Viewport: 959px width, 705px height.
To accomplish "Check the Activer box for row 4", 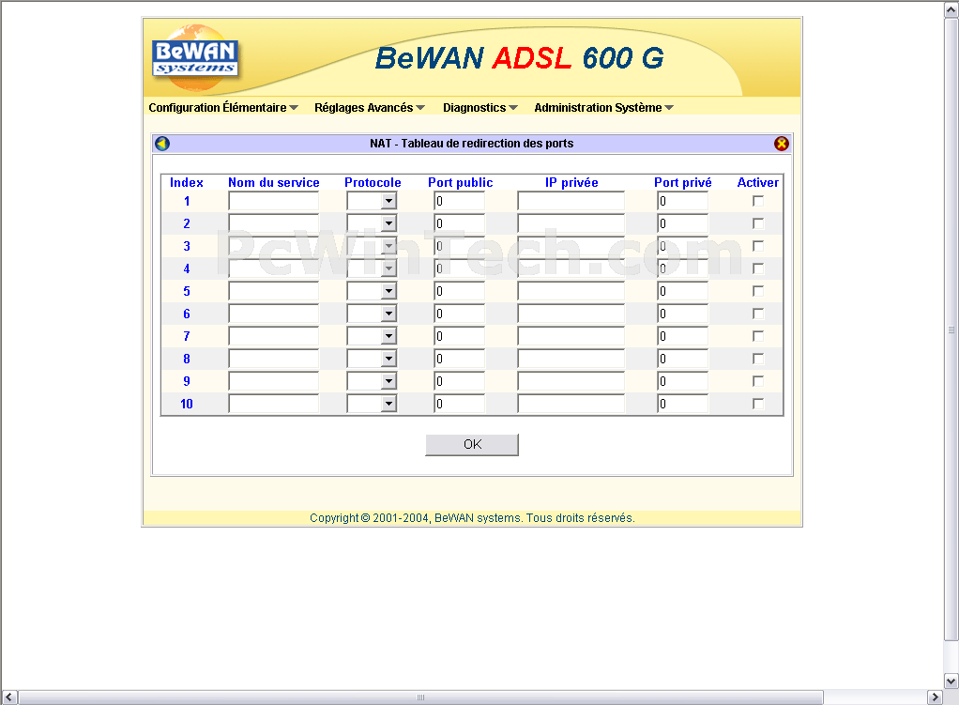I will click(x=758, y=268).
